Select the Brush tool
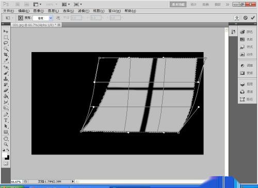The width and height of the screenshot is (258, 188). tap(6, 73)
